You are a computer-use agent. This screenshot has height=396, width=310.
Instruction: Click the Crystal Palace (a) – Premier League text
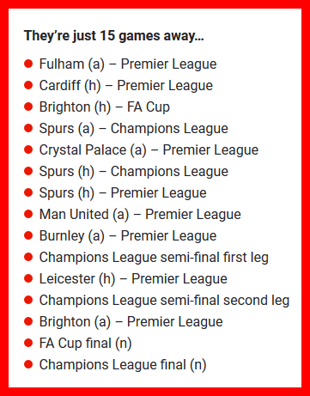click(149, 149)
